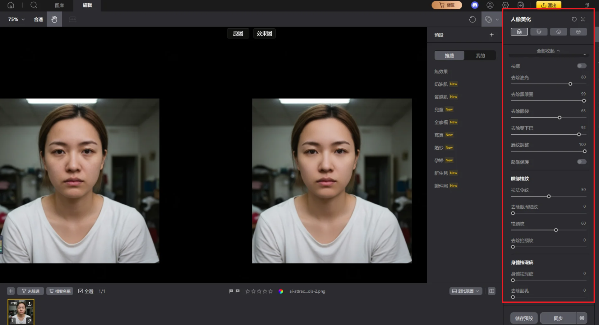599x325 pixels.
Task: Activate the hand pan tool
Action: point(54,19)
